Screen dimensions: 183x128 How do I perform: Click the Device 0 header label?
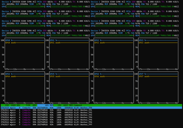point(6,2)
